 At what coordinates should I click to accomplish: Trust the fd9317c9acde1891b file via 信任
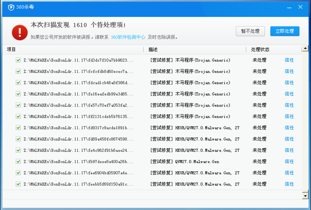tap(289, 128)
